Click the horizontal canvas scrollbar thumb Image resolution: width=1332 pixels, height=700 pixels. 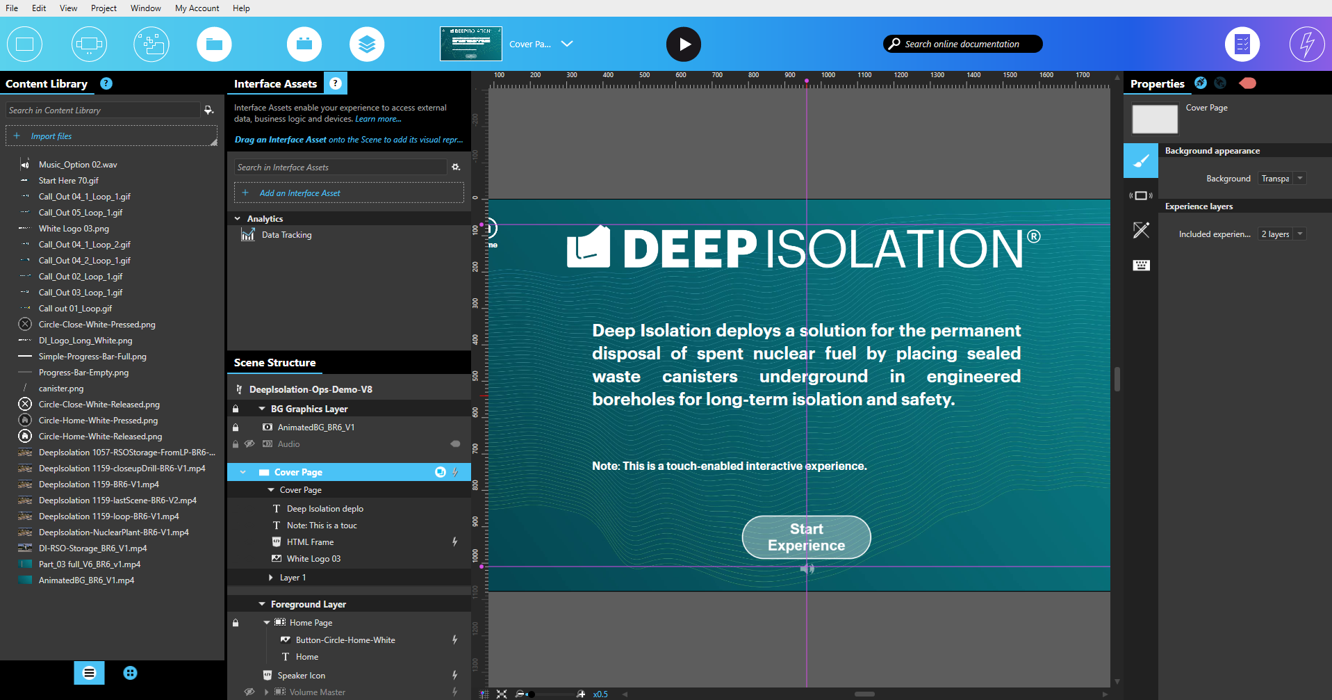pos(864,694)
